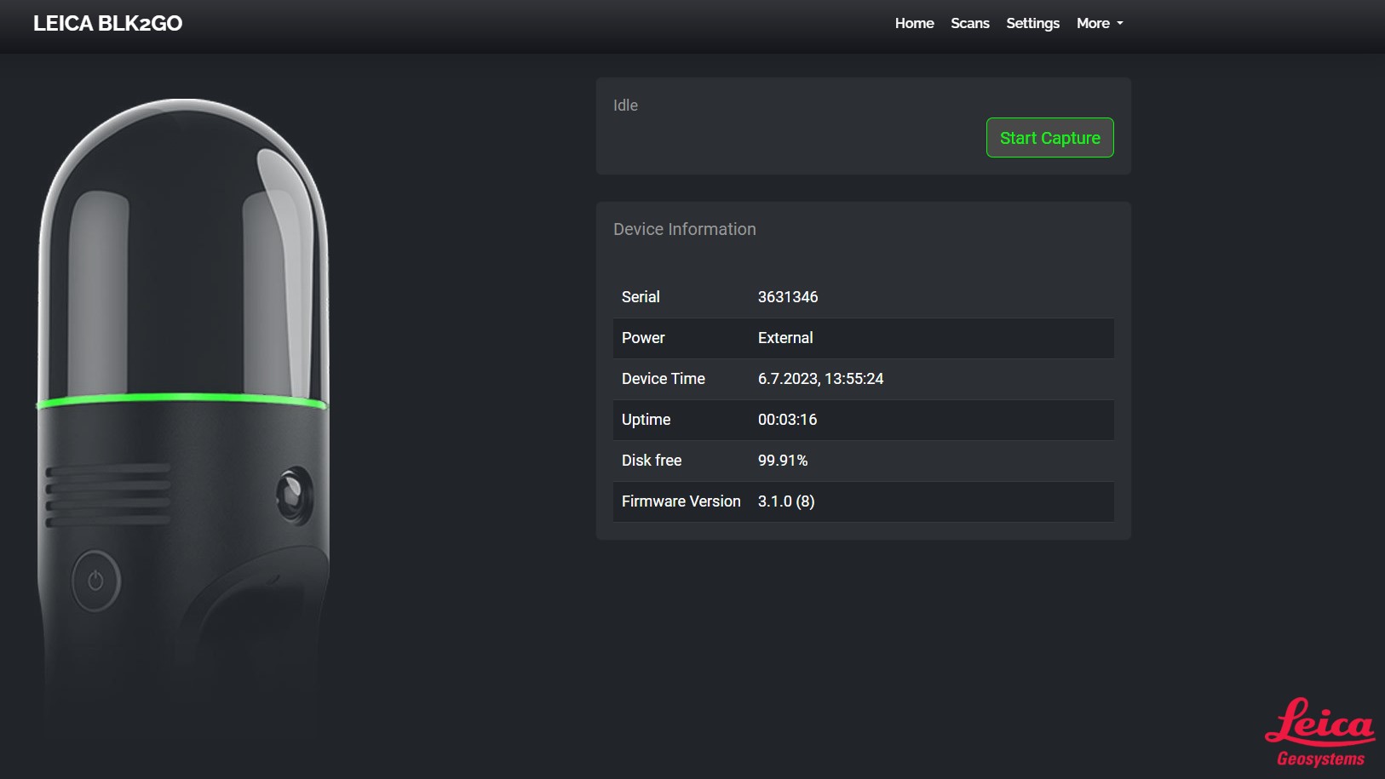Viewport: 1385px width, 779px height.
Task: Click the LEICA BLK2GO brand title
Action: coord(107,24)
